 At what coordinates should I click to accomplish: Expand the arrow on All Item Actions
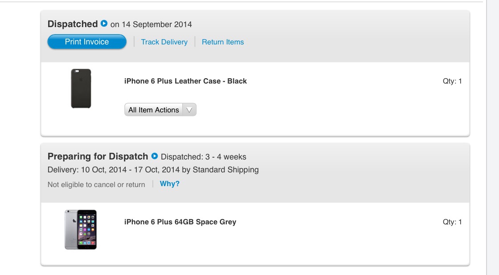pyautogui.click(x=189, y=110)
